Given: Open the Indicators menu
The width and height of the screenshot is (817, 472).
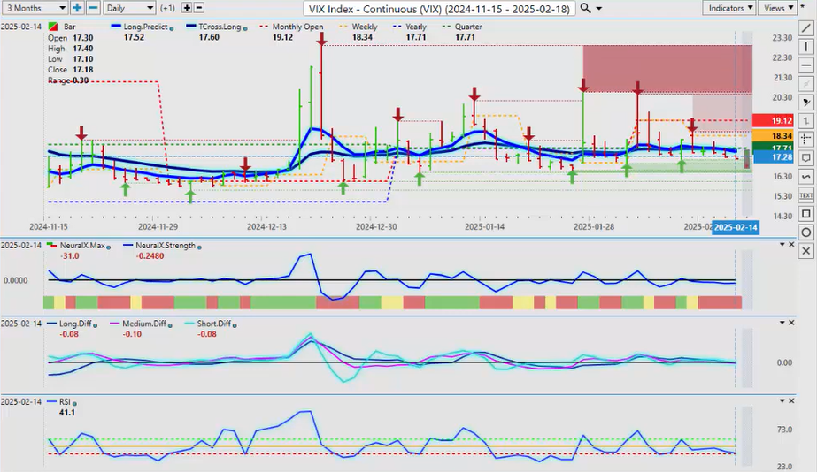Looking at the screenshot, I should (x=730, y=8).
